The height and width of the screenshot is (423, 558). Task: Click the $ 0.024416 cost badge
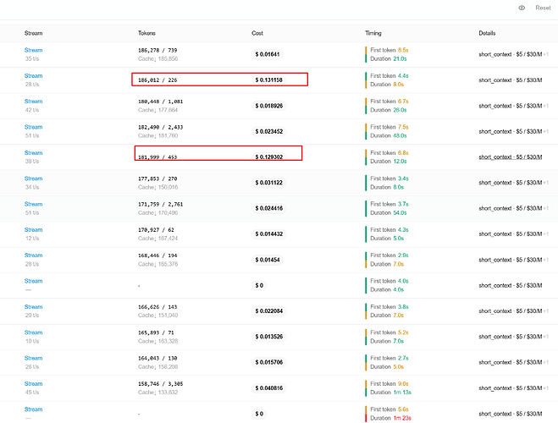[x=269, y=208]
